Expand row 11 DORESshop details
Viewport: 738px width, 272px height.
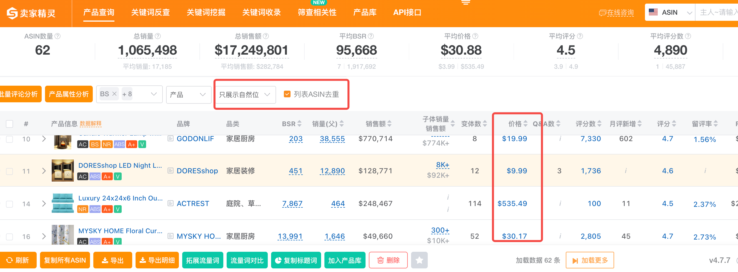(x=44, y=171)
